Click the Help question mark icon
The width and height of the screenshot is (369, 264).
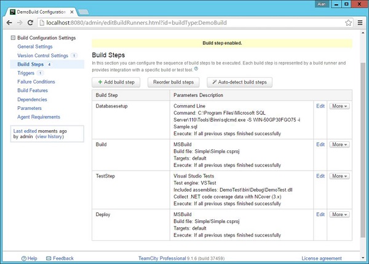[25, 258]
